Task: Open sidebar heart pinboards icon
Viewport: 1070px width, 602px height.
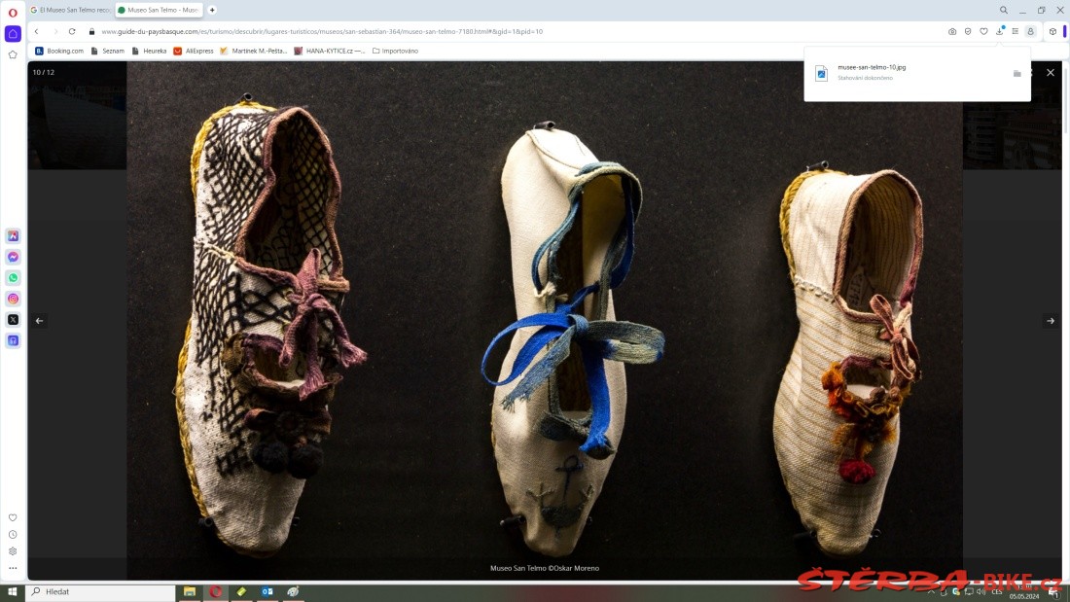Action: click(13, 518)
